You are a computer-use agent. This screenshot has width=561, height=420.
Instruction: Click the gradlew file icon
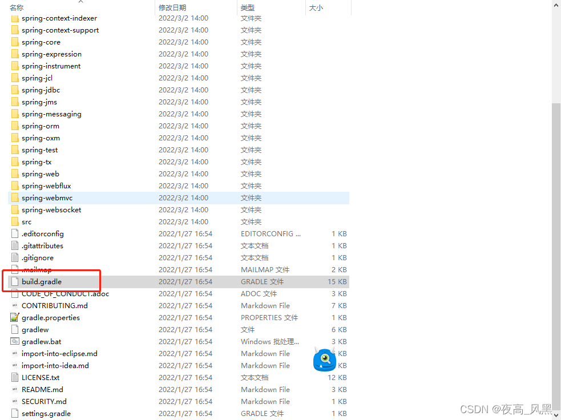15,329
